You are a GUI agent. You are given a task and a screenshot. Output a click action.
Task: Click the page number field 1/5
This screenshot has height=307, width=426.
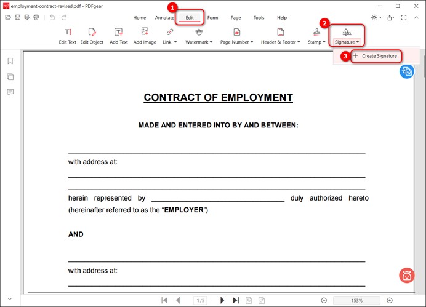(x=200, y=300)
